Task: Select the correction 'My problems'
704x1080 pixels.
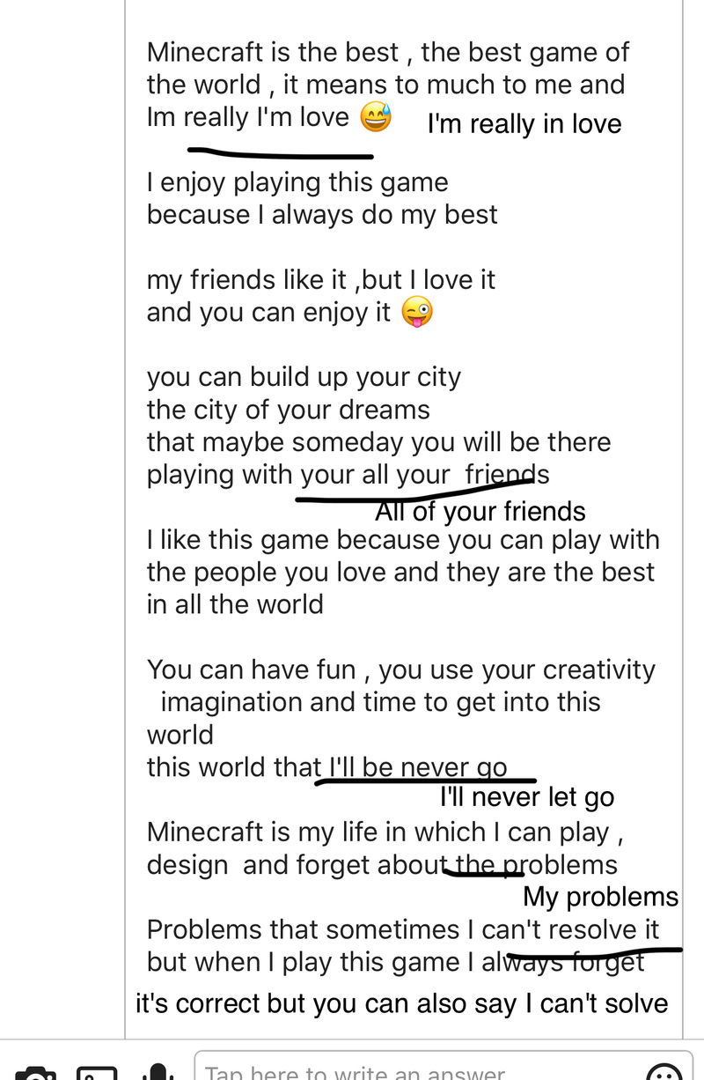Action: click(601, 897)
